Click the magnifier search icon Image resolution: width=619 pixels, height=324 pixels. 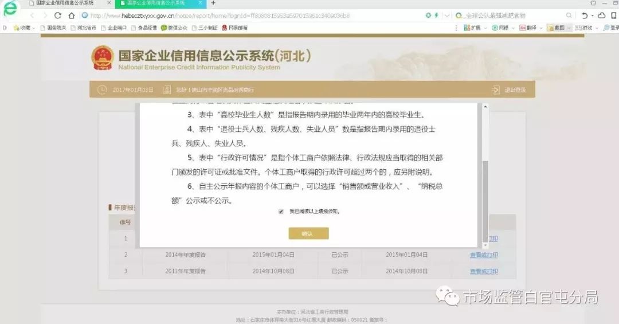click(569, 15)
